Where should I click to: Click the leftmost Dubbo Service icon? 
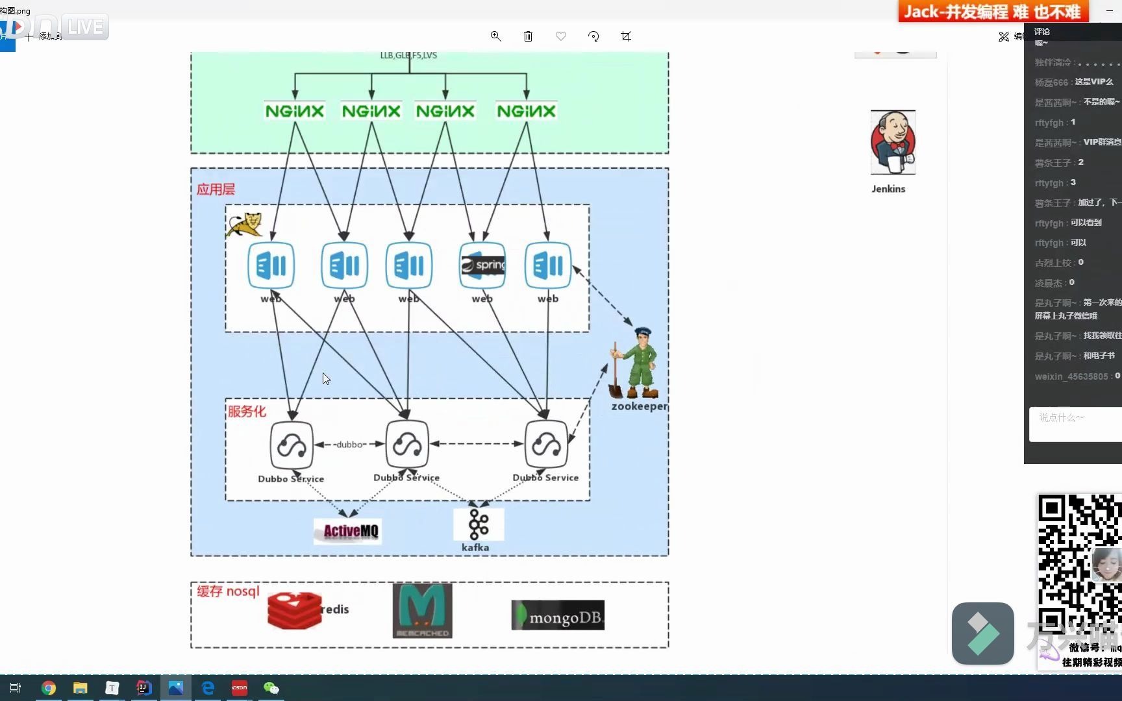pos(292,445)
